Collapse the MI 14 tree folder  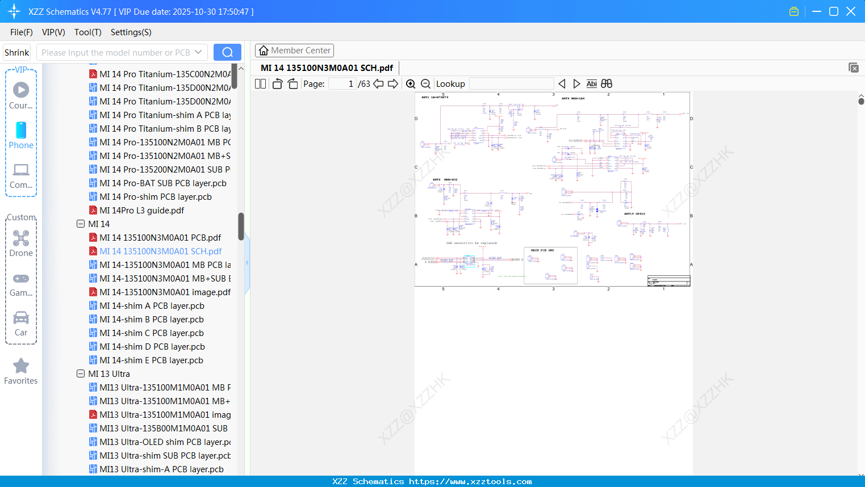pos(81,224)
